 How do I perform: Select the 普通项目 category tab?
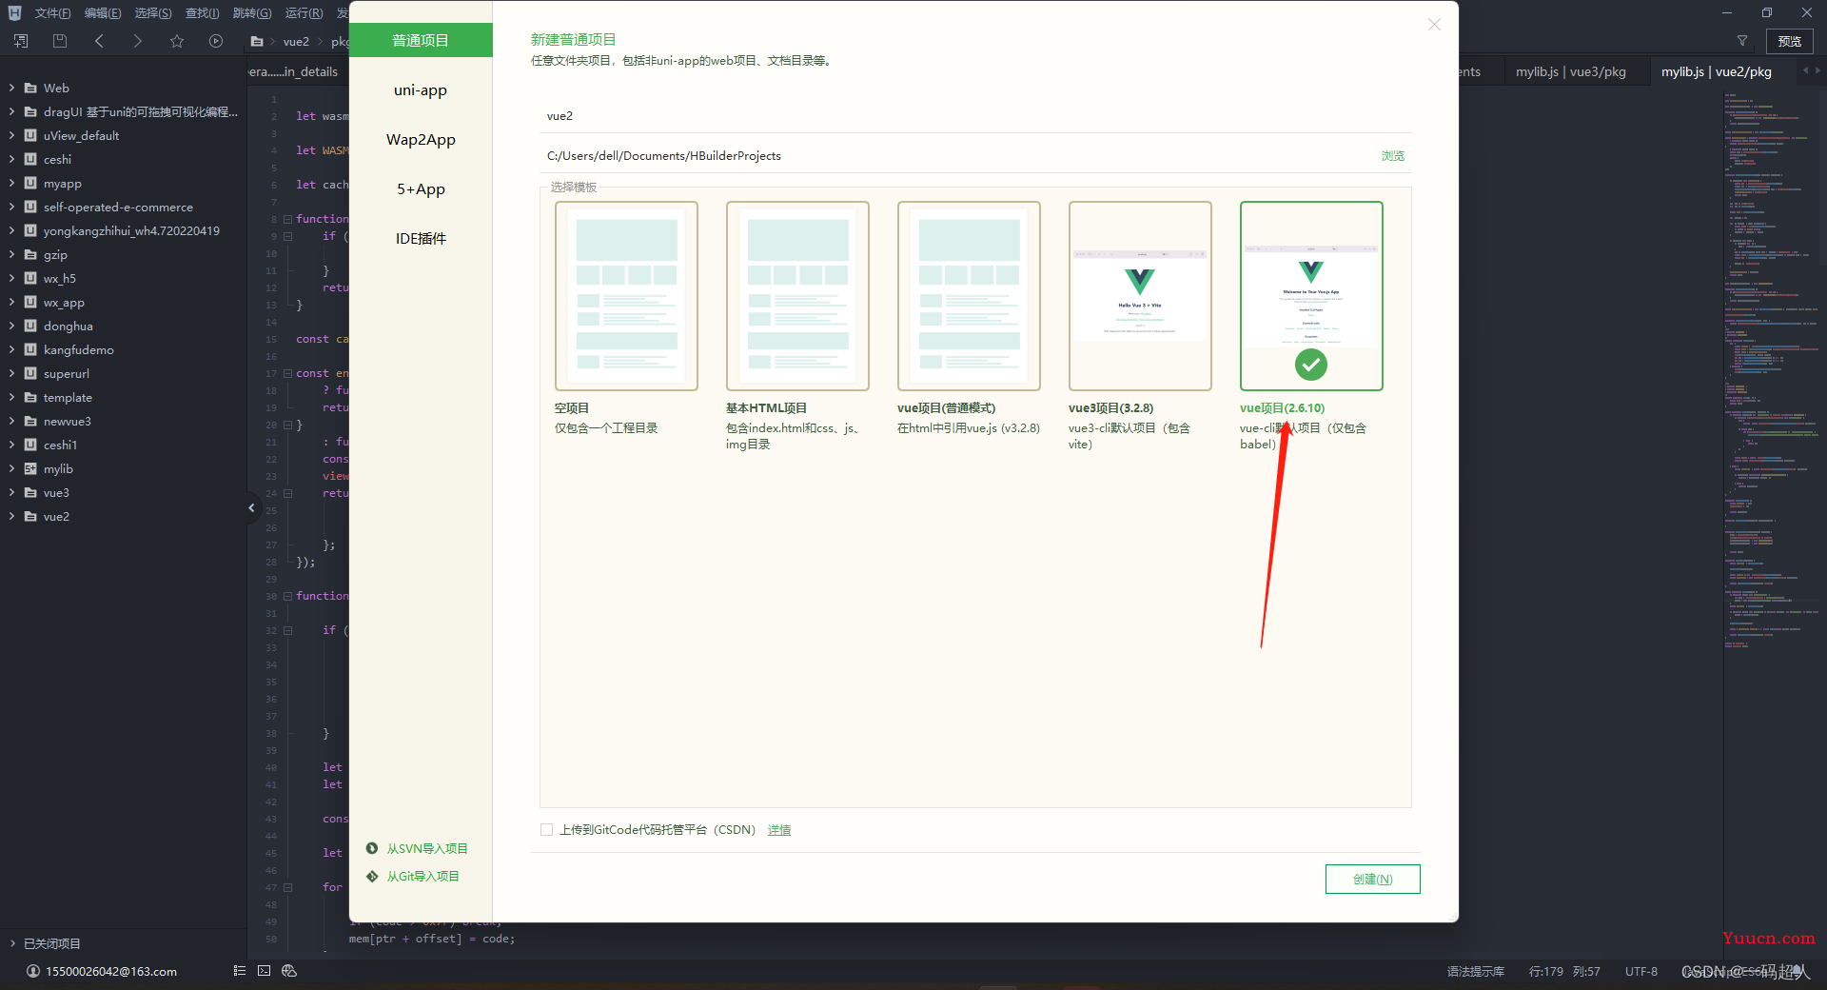421,40
